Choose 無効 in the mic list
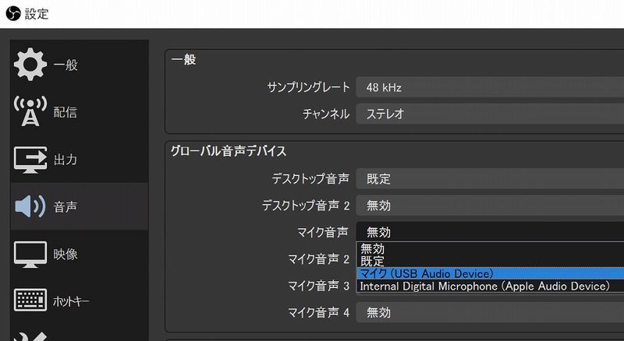 (x=491, y=249)
